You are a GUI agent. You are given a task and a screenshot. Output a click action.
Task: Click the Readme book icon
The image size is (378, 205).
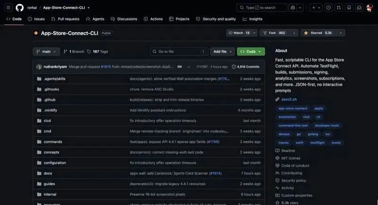[x=277, y=151]
